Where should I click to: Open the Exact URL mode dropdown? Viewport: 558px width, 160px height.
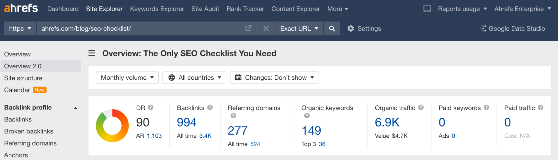pos(299,28)
